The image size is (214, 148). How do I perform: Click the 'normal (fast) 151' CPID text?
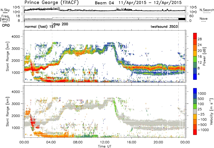[40, 26]
